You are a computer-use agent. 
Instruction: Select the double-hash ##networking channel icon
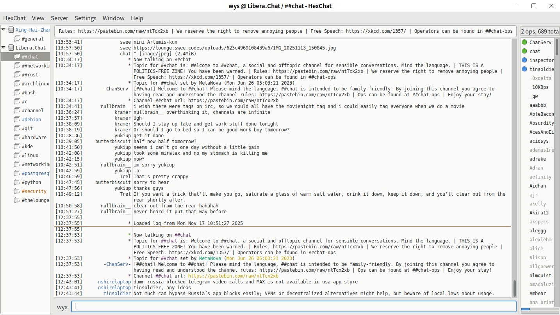(x=17, y=65)
